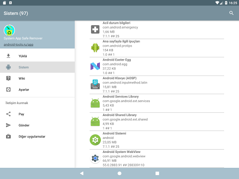Open Ayarlar settings entry
Screen dimensions: 239x179
[x=37, y=89]
